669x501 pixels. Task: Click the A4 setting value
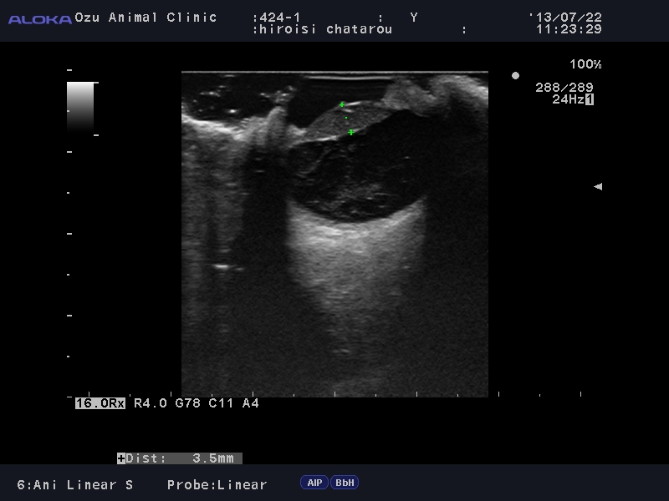pyautogui.click(x=250, y=403)
